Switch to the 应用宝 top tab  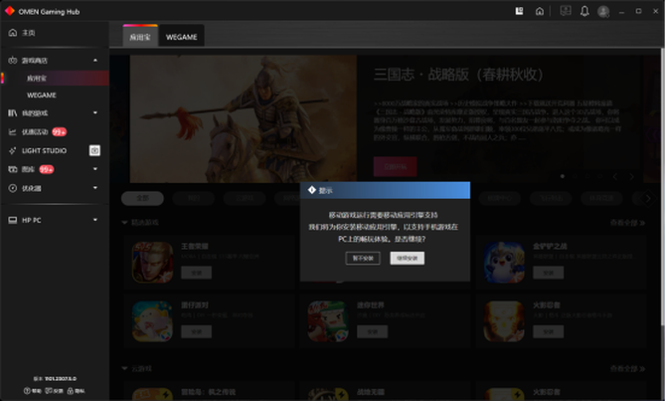tap(140, 37)
